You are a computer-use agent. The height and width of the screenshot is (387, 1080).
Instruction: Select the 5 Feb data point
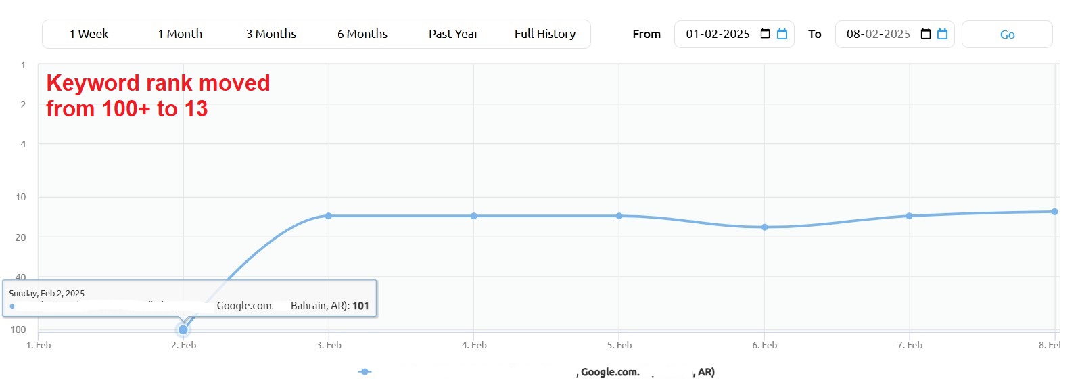[619, 216]
